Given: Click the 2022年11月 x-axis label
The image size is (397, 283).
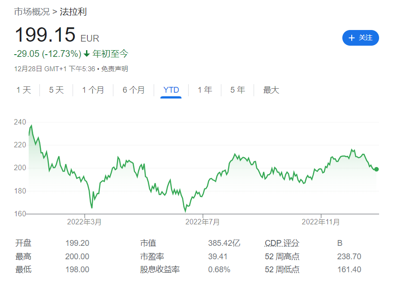Looking at the screenshot, I should click(x=321, y=222).
